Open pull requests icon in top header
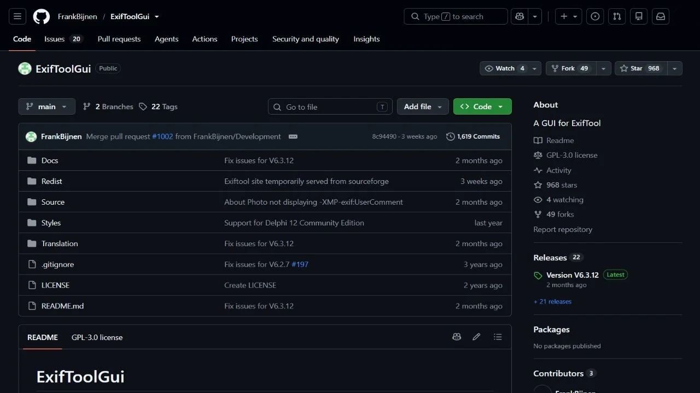The image size is (700, 393). (x=617, y=16)
